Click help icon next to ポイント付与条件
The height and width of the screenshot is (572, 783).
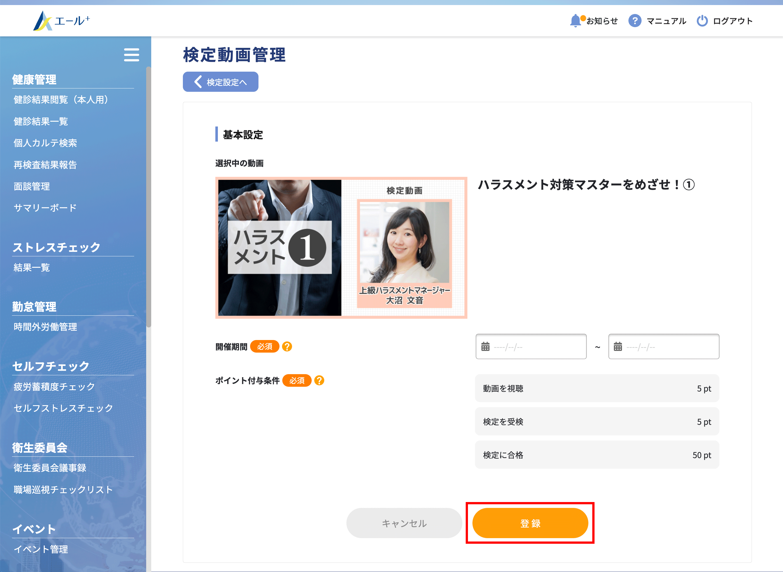319,381
